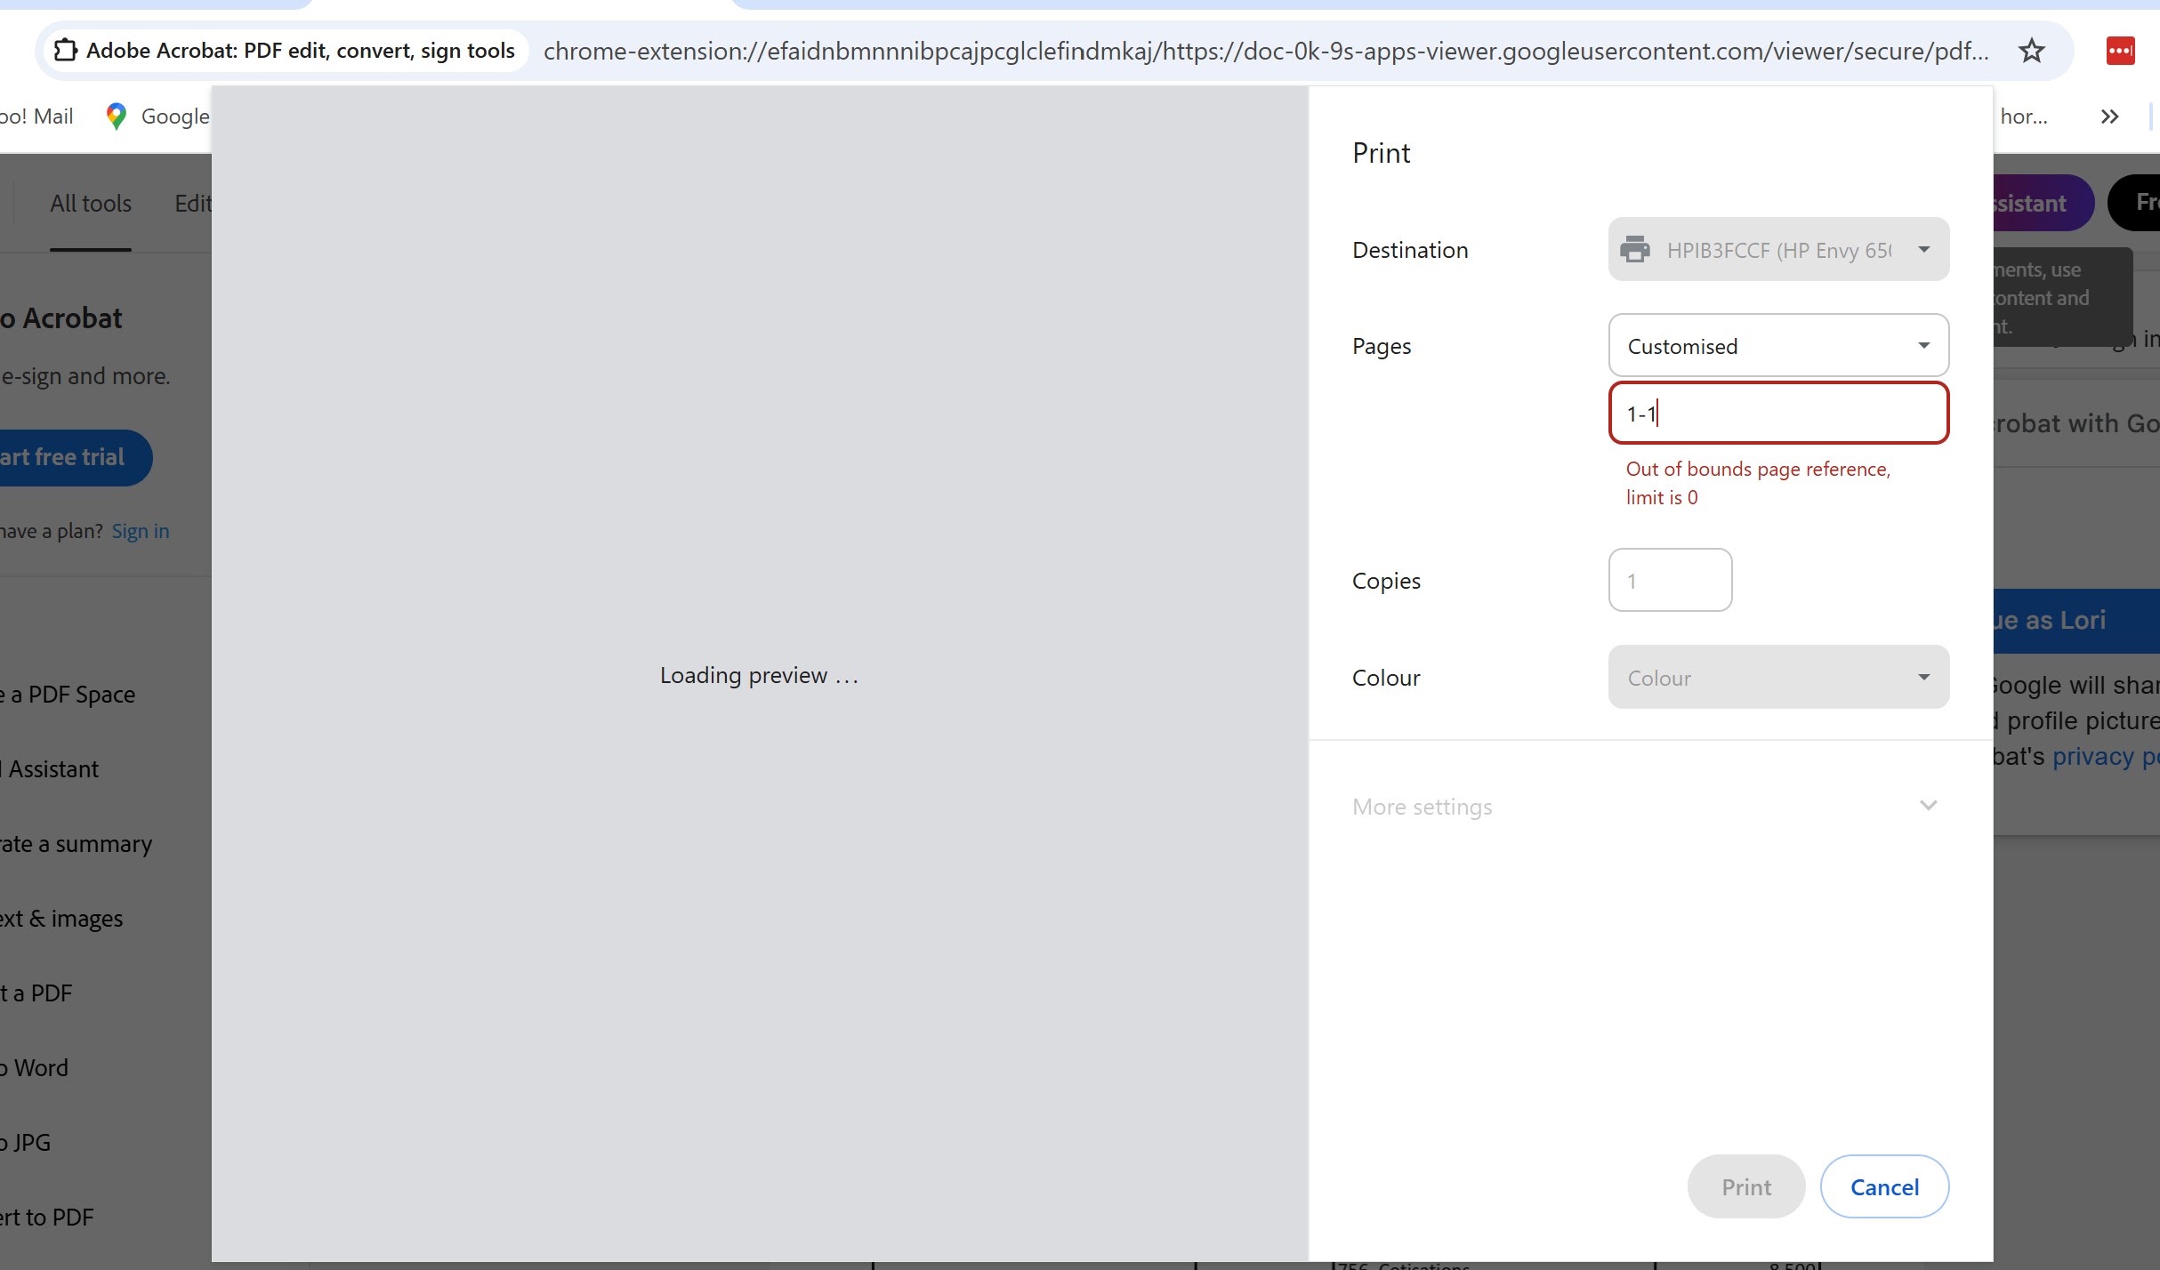Viewport: 2160px width, 1270px height.
Task: Bookmark this page with the star icon
Action: click(x=2031, y=51)
